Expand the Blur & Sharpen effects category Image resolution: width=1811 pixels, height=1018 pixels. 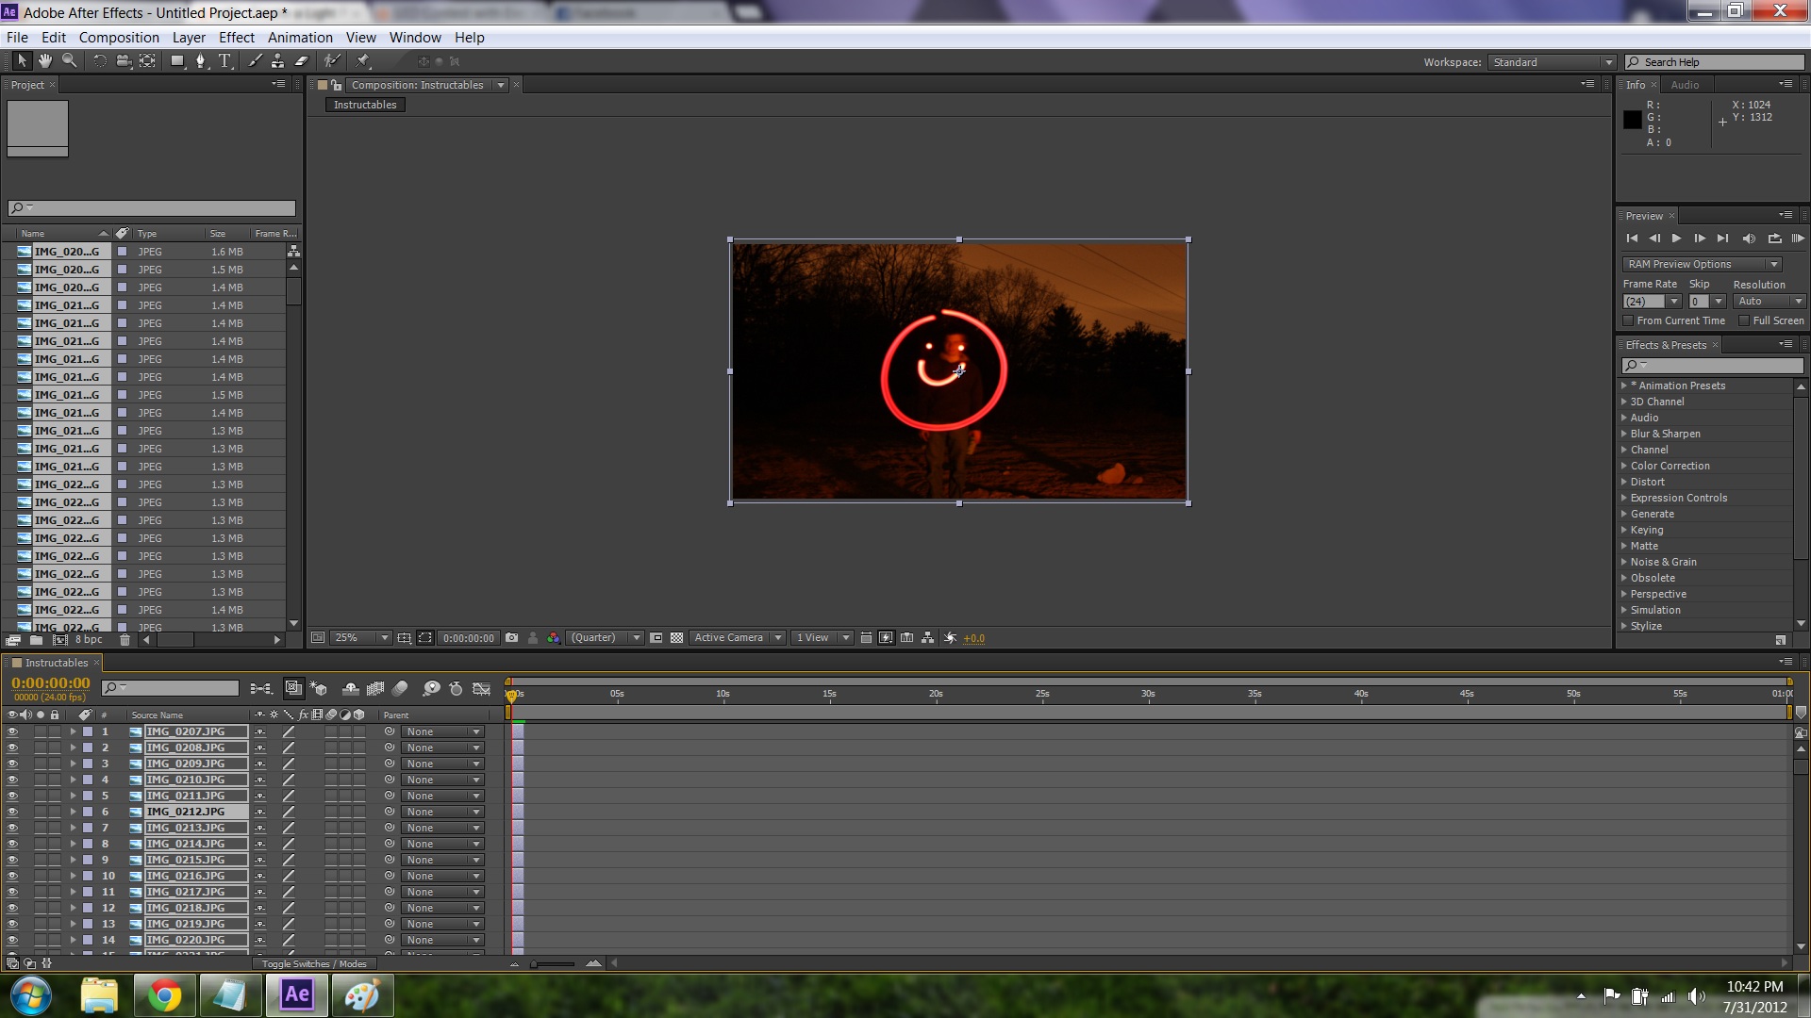(1624, 434)
